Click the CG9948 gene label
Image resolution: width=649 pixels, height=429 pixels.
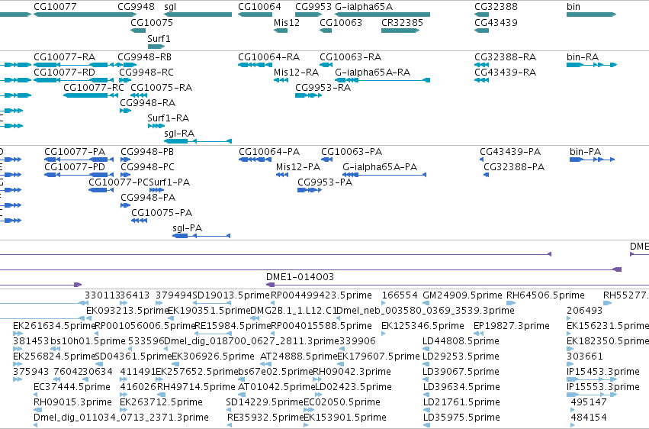point(136,7)
